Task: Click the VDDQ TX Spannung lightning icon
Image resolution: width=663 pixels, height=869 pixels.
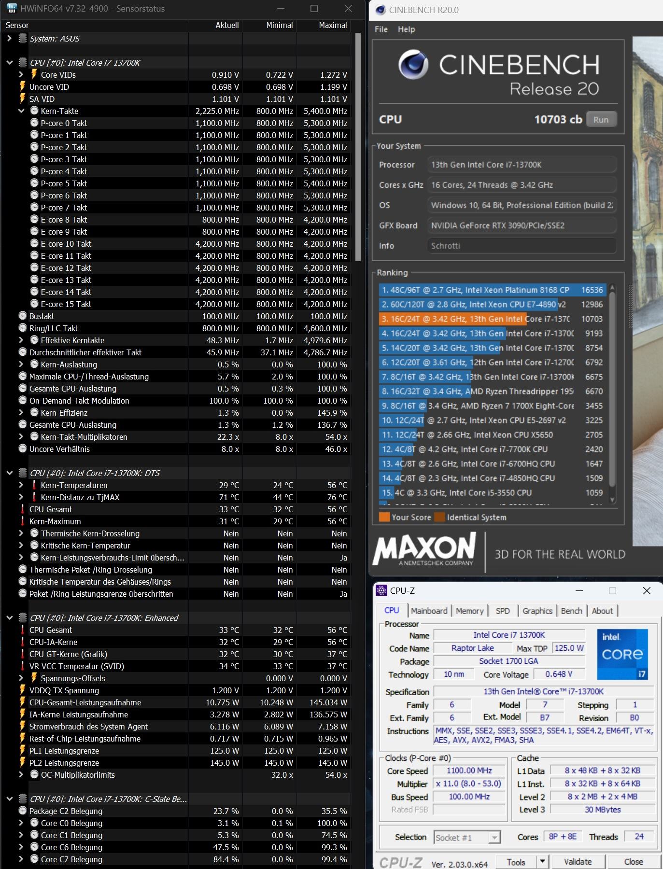Action: pyautogui.click(x=22, y=690)
